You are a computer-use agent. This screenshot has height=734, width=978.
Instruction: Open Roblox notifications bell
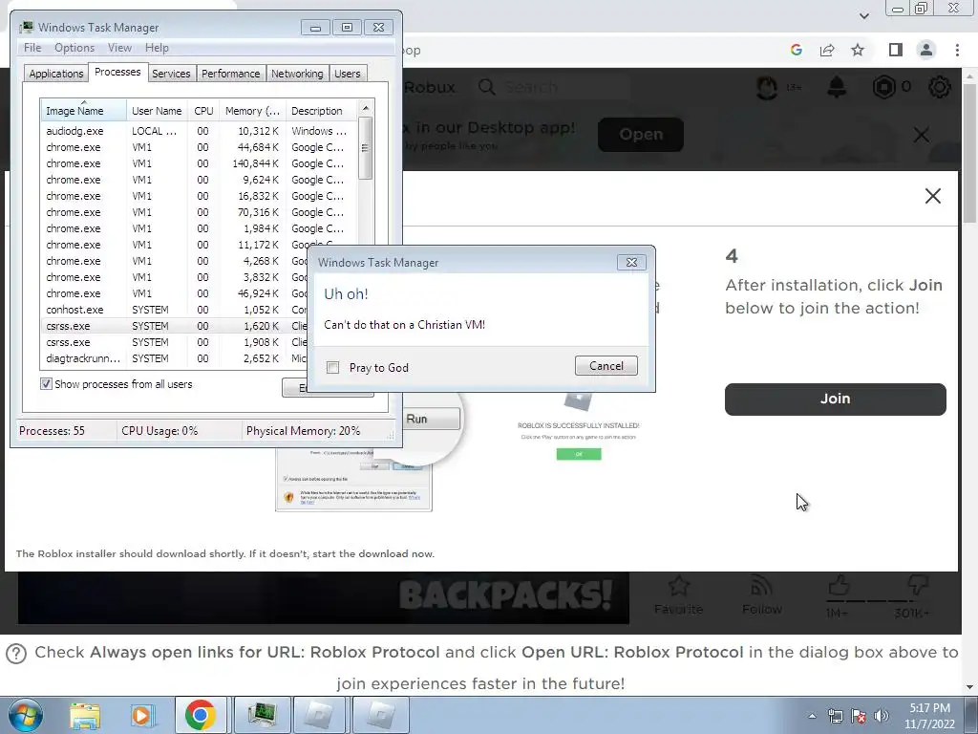click(837, 87)
